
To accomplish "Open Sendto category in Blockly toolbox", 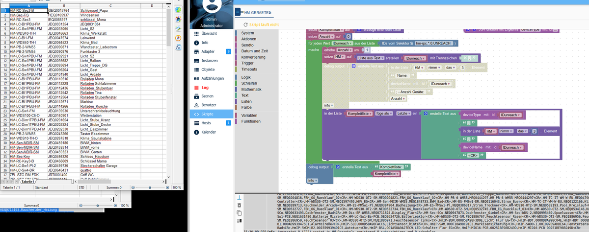I will click(x=247, y=45).
